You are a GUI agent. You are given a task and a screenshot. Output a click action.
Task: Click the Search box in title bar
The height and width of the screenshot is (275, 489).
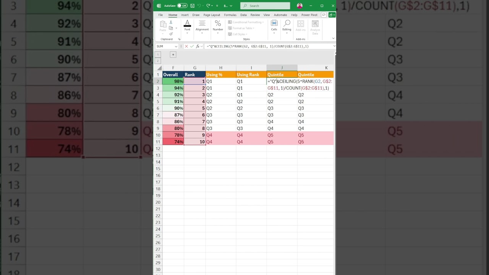click(x=265, y=6)
